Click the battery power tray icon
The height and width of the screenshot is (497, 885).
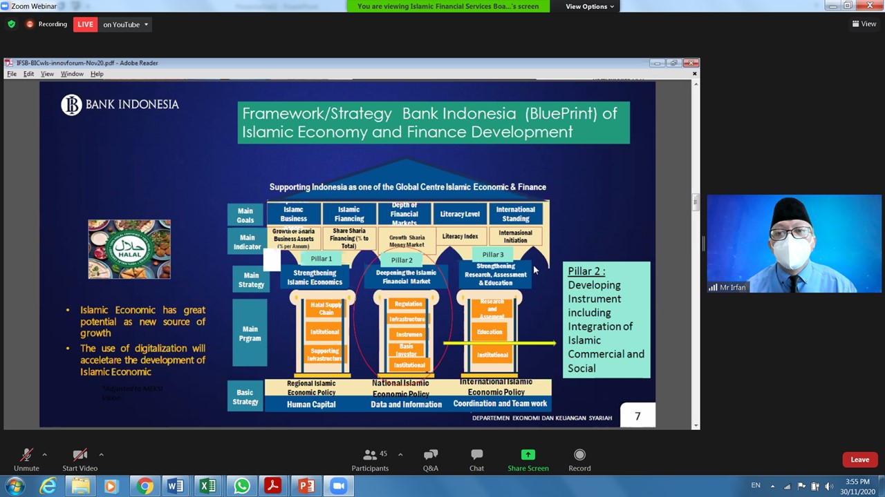tap(815, 486)
